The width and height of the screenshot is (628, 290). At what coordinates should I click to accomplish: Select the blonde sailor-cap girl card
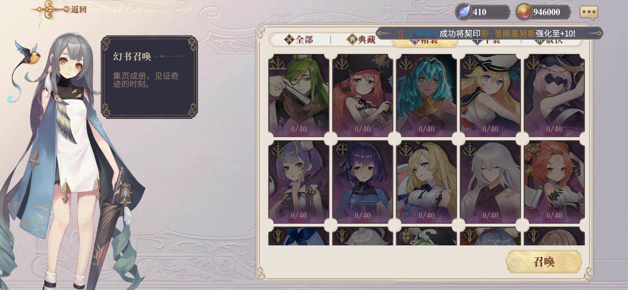pos(490,95)
